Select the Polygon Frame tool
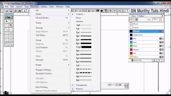171x96 pixels. tap(11, 40)
